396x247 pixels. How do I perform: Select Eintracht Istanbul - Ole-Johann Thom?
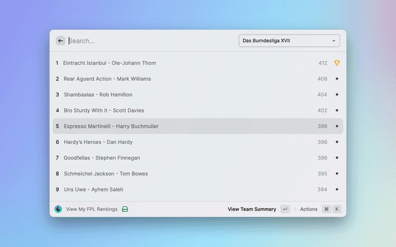click(110, 63)
